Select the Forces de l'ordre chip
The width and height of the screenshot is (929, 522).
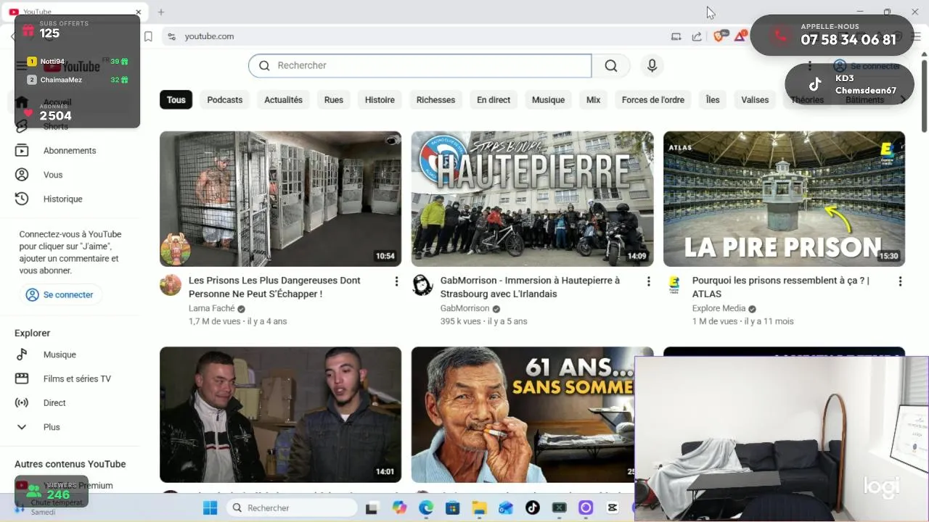pos(653,100)
